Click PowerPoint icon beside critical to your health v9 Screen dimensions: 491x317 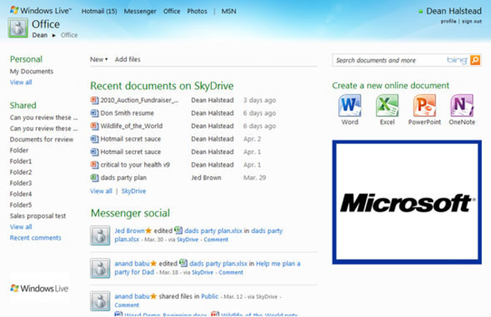94,165
